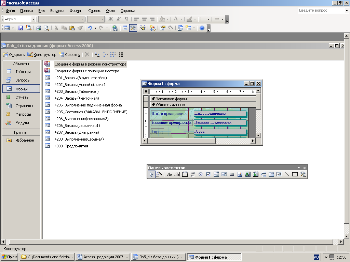Click the line/border color icon
This screenshot has width=350, height=262.
pyautogui.click(x=189, y=19)
